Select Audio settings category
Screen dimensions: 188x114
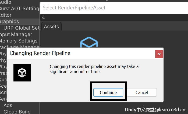6,2
